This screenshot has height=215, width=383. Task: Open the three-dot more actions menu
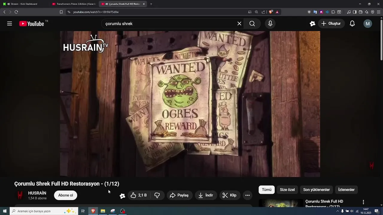click(x=247, y=195)
